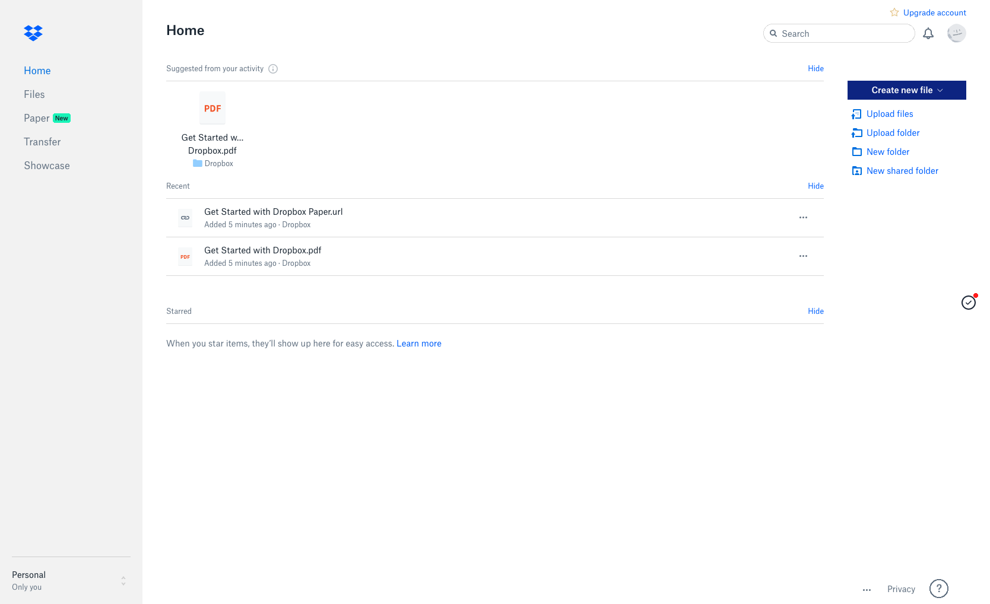Open Get Started with Dropbox Paper.url file name
Viewport: 990px width, 604px height.
tap(274, 212)
